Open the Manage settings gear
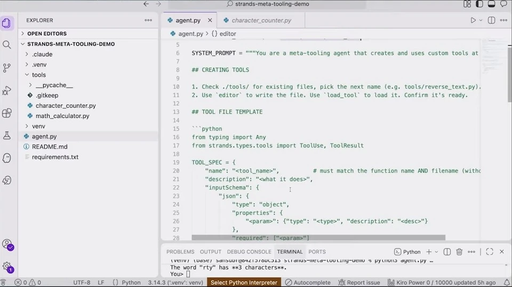512x287 pixels. pos(7,267)
